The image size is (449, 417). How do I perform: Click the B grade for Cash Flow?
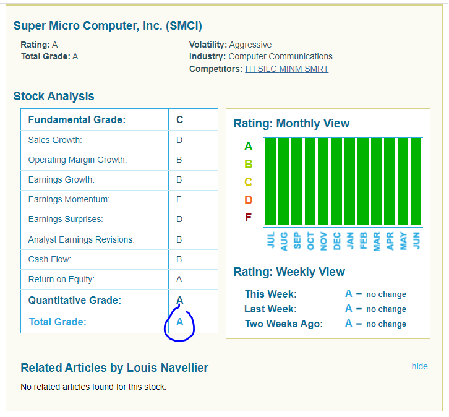[x=179, y=259]
